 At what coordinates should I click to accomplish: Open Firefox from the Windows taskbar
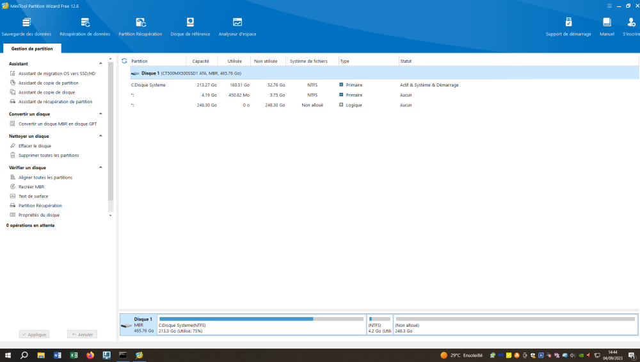(x=90, y=355)
